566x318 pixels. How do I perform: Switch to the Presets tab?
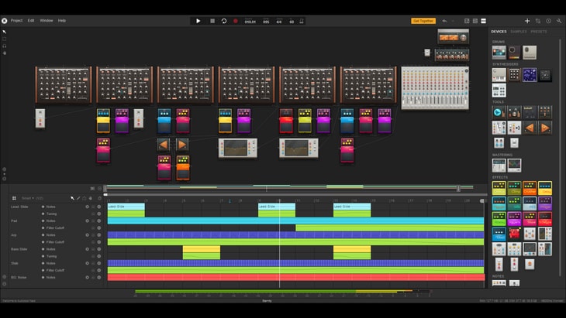[x=539, y=32]
